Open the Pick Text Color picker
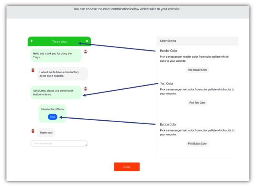Screen dimensions: 258x186 [197, 102]
